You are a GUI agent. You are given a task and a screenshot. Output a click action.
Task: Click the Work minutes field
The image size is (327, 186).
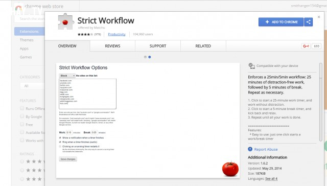[x=69, y=132]
